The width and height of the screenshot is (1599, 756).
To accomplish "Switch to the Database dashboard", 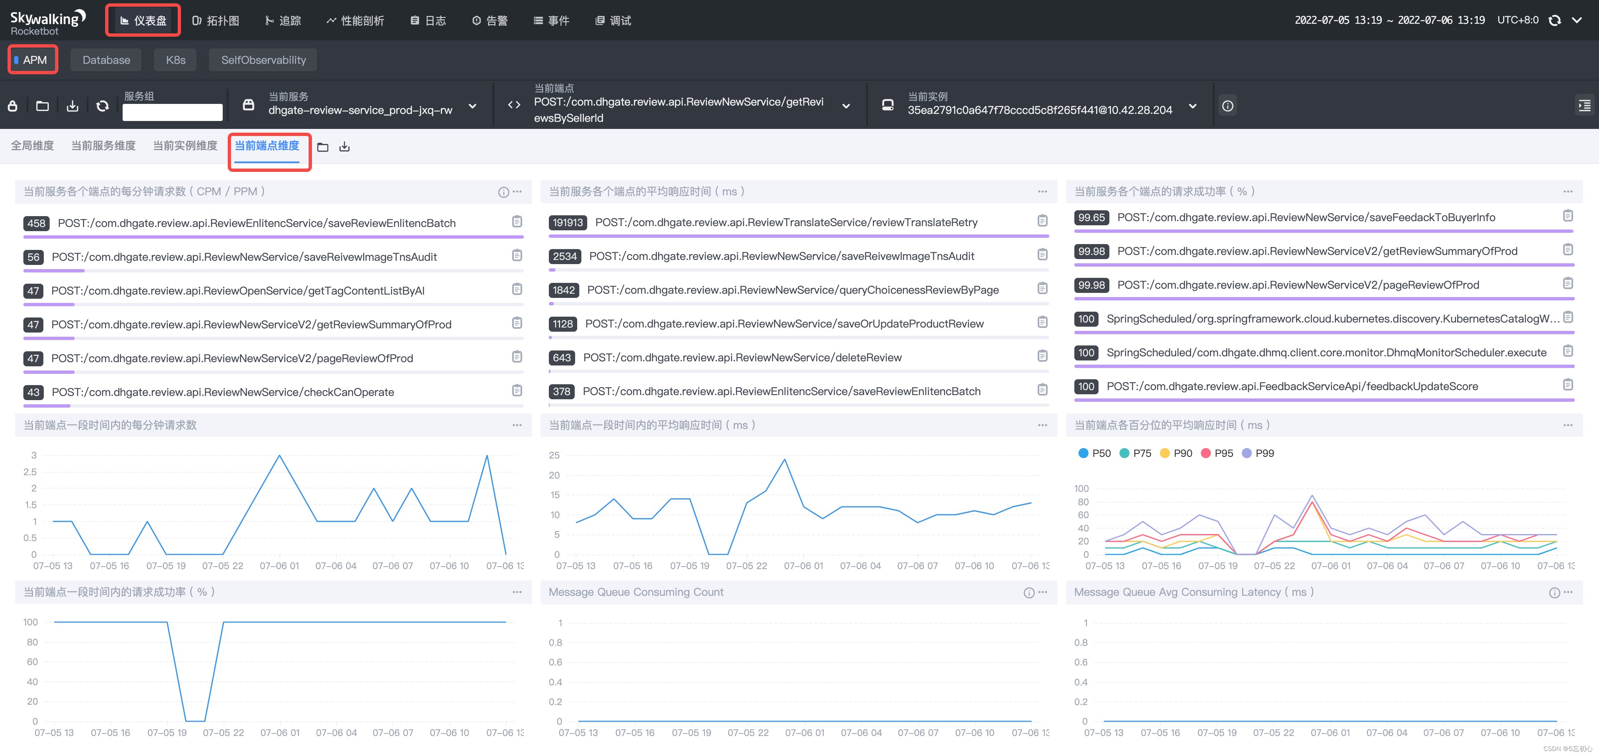I will tap(106, 60).
